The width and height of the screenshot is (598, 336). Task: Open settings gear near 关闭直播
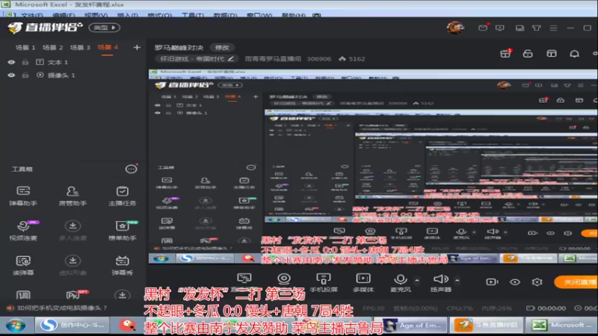[537, 282]
